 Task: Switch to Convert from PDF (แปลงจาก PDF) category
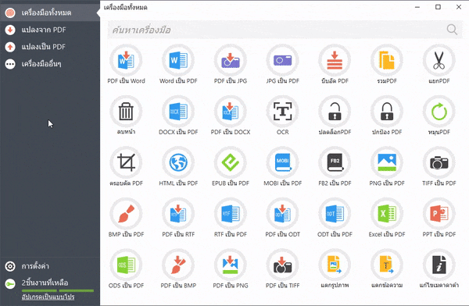(50, 30)
